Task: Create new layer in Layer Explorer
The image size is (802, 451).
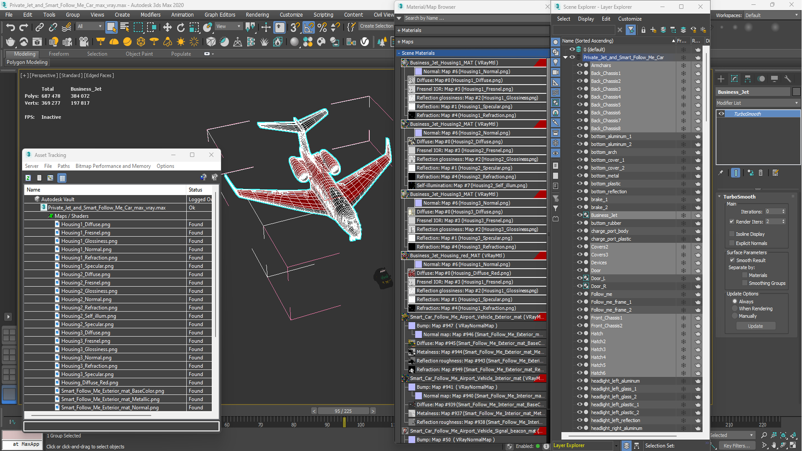Action: click(x=653, y=30)
